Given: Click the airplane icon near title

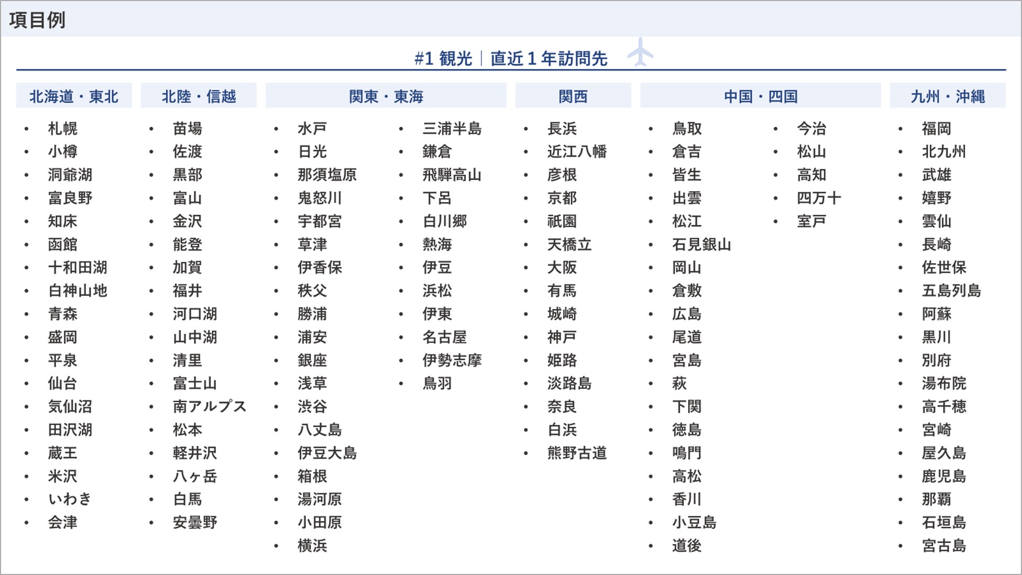Looking at the screenshot, I should click(x=640, y=52).
